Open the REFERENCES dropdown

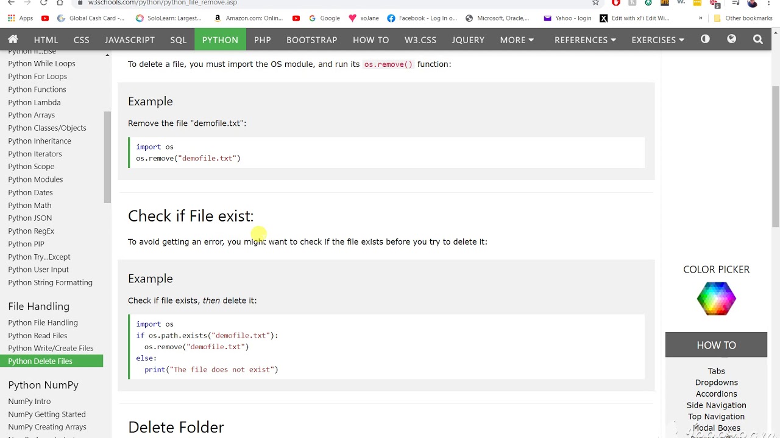coord(585,40)
